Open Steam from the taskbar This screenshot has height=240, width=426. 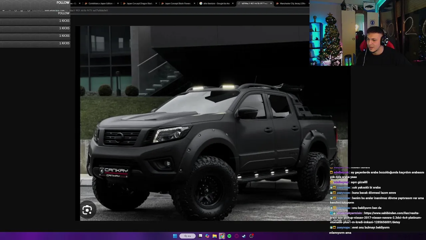[244, 236]
